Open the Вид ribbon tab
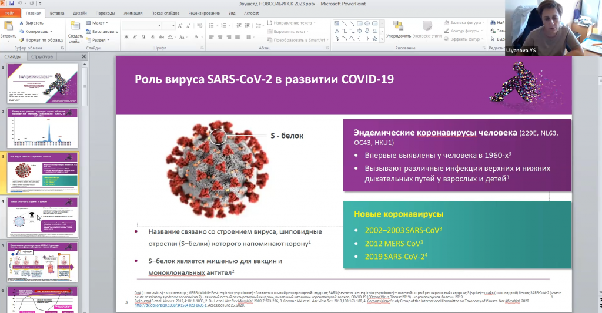The height and width of the screenshot is (313, 602). 232,13
